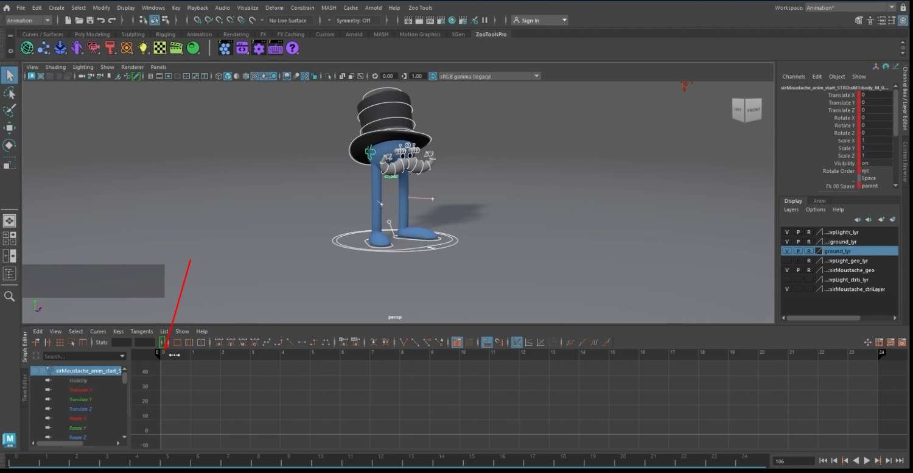The image size is (913, 473).
Task: Open scene using the folder icon
Action: (79, 20)
